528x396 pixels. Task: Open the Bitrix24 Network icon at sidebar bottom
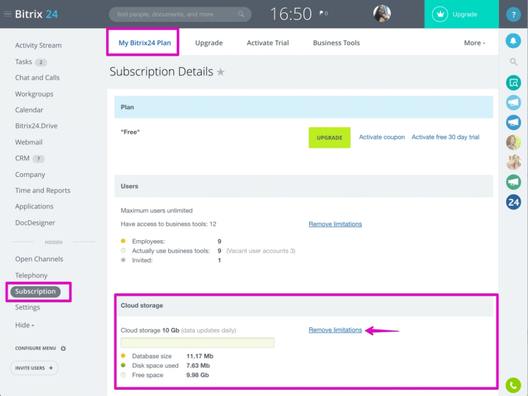513,202
